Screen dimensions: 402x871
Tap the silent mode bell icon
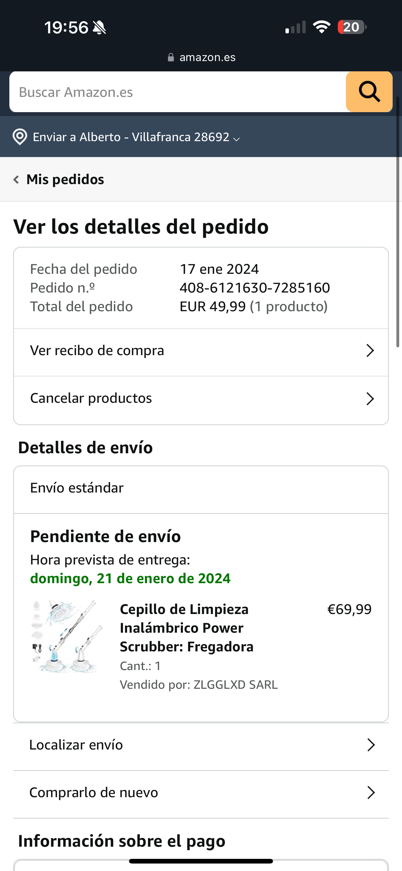[99, 27]
